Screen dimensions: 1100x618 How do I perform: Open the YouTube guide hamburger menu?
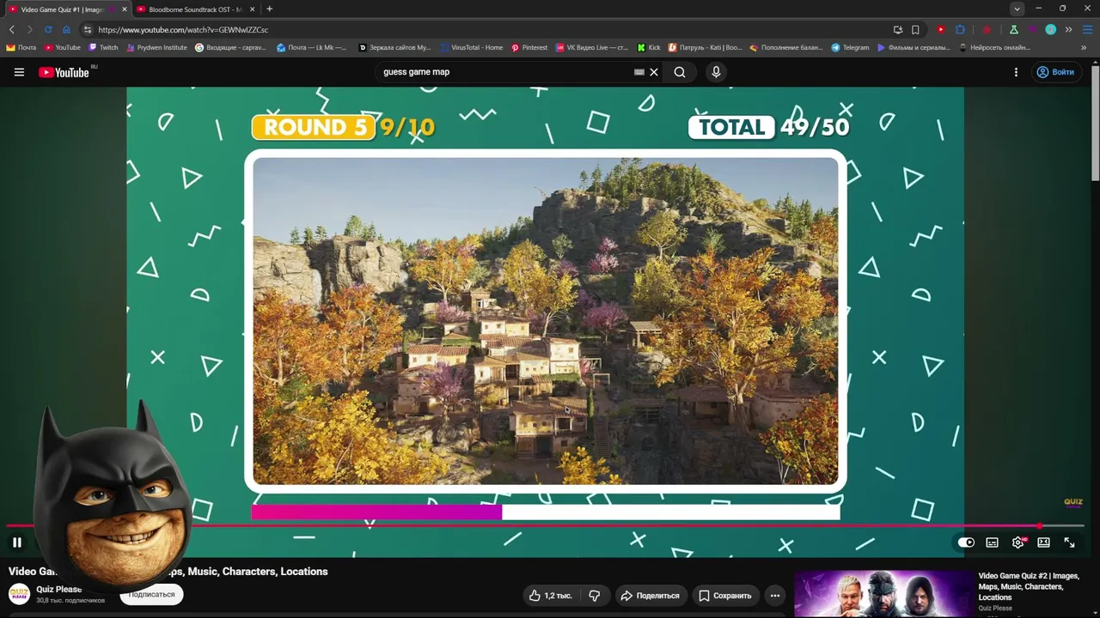pyautogui.click(x=19, y=72)
